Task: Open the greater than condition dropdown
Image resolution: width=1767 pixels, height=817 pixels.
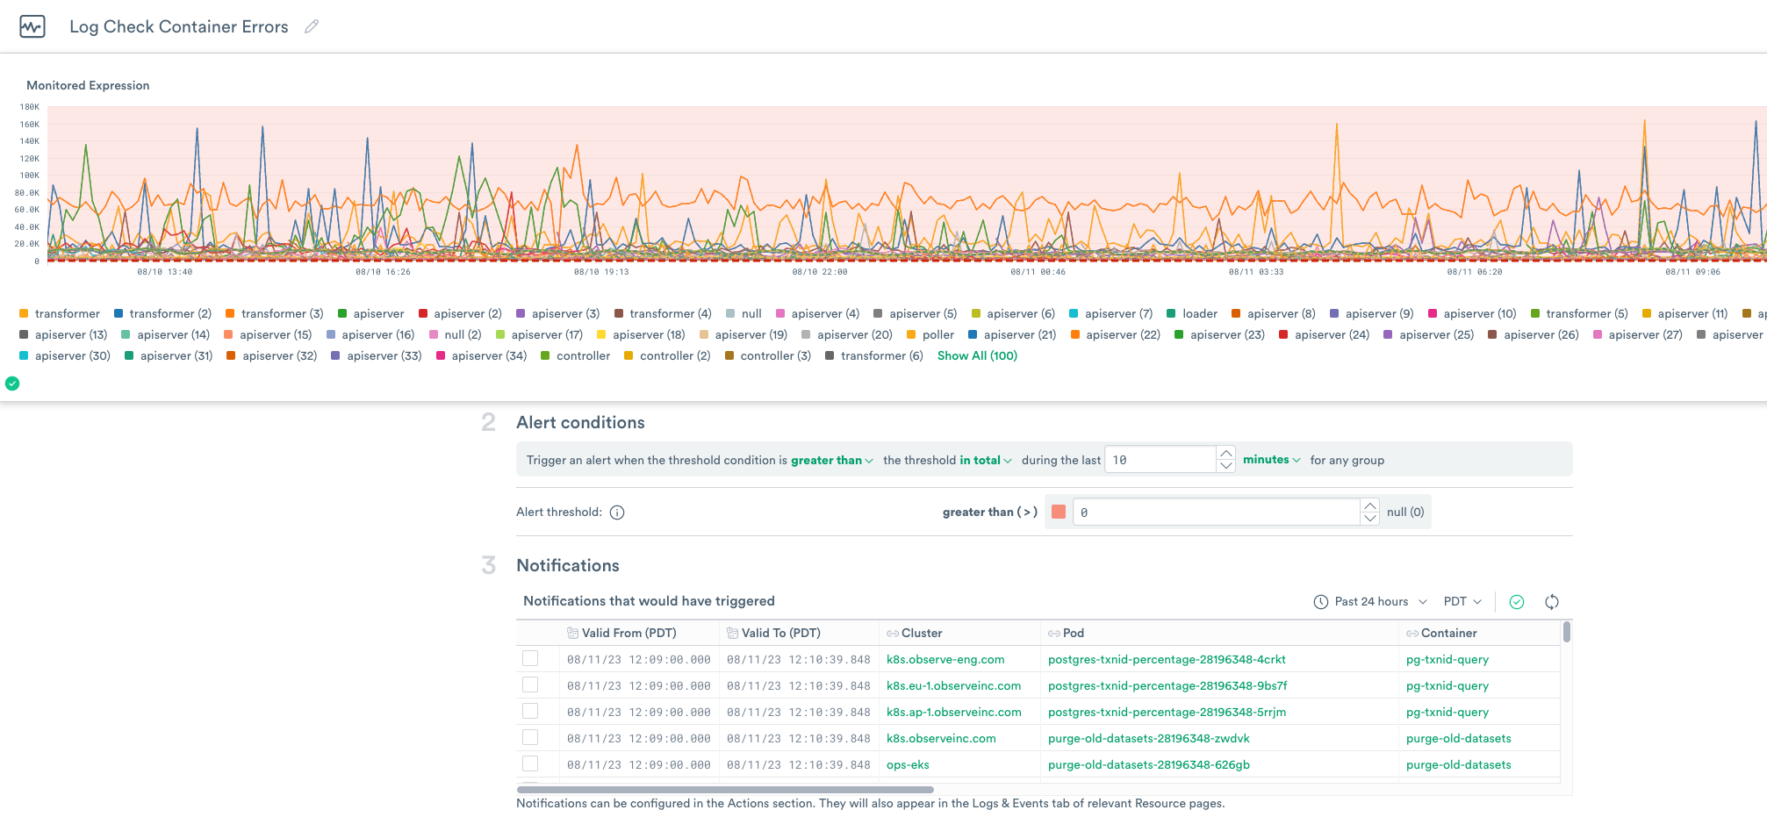Action: pos(832,460)
